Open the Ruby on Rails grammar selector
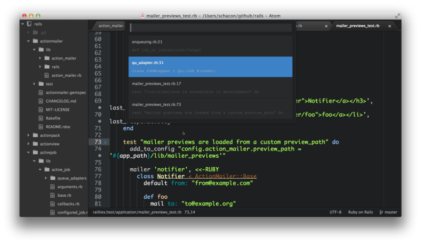This screenshot has height=244, width=421. (x=360, y=212)
